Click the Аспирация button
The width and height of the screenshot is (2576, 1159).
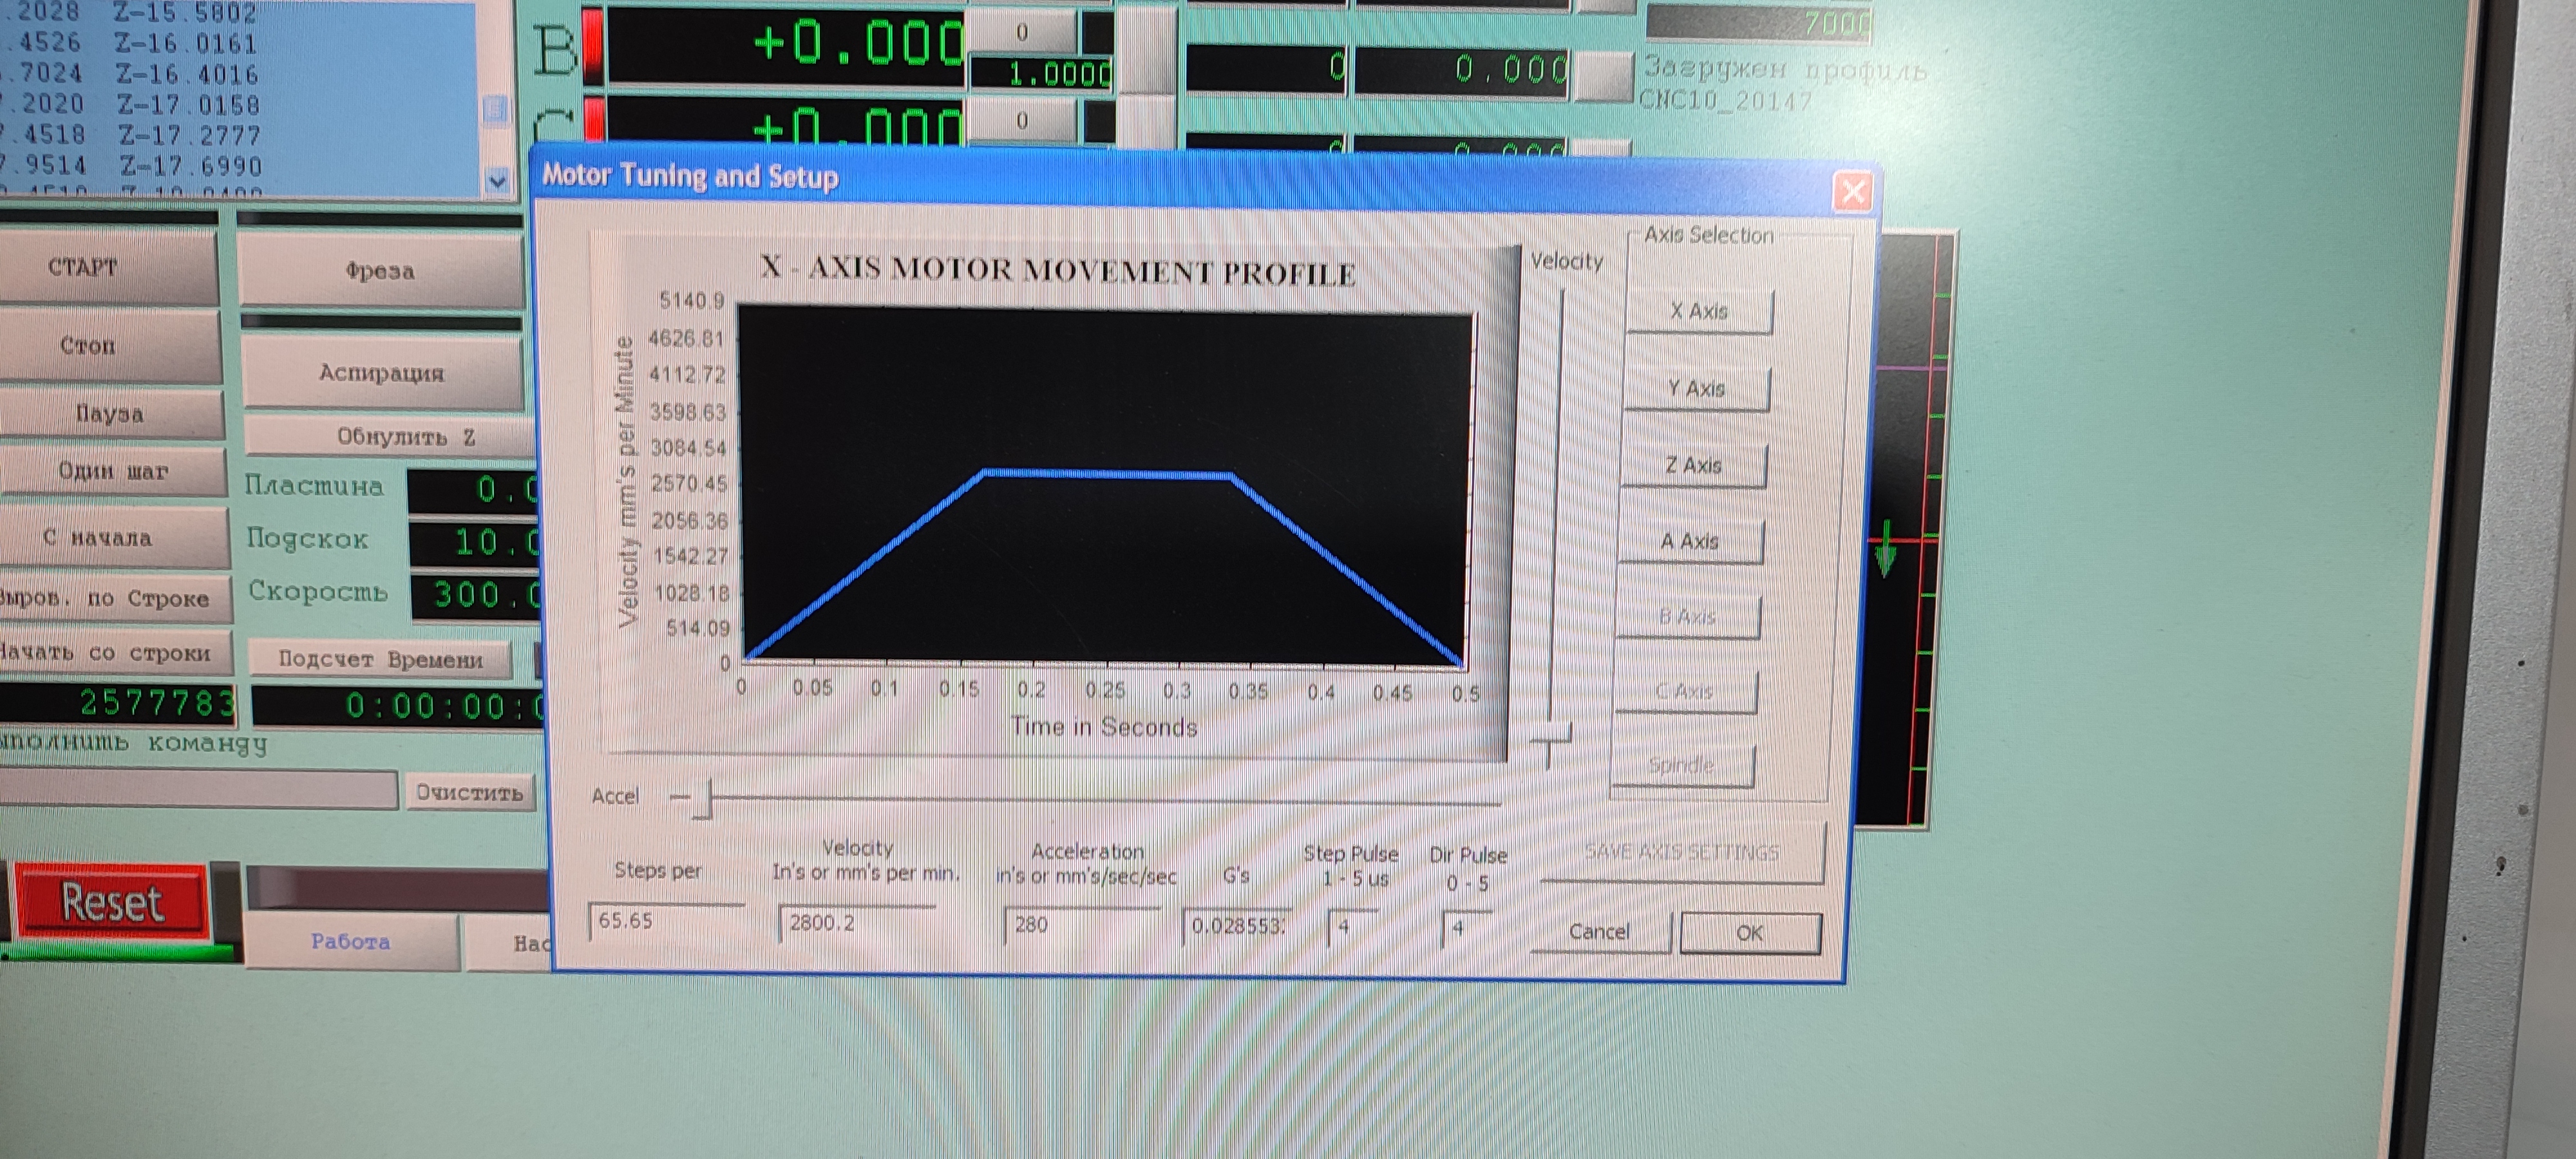pyautogui.click(x=381, y=373)
